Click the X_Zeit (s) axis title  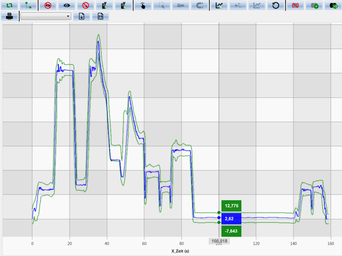[x=180, y=251]
